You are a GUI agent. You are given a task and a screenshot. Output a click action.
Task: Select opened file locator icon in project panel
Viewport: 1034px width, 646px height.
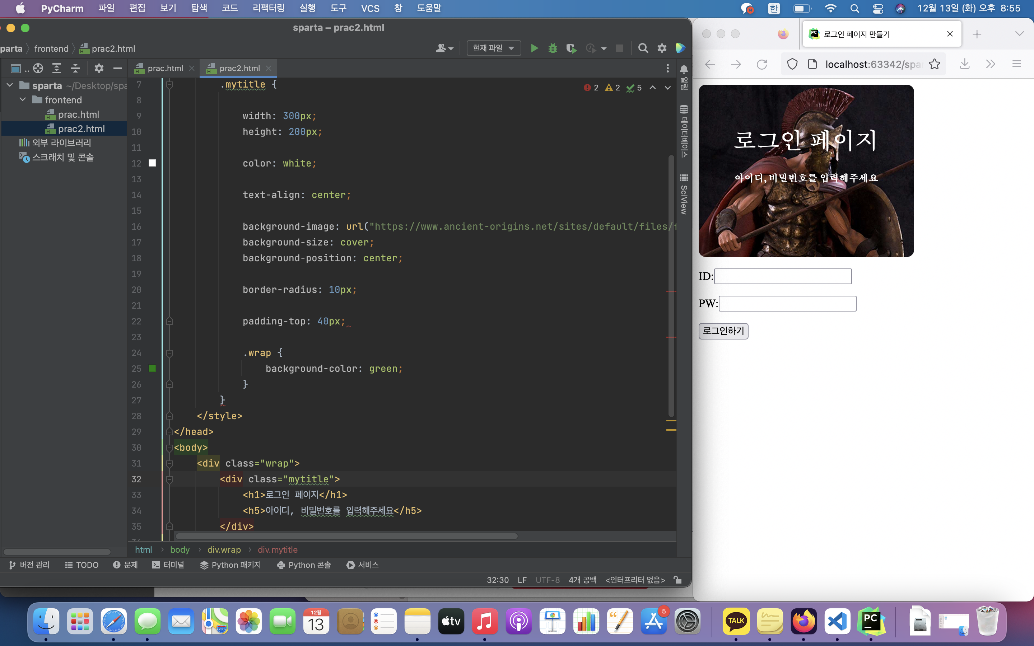coord(38,68)
